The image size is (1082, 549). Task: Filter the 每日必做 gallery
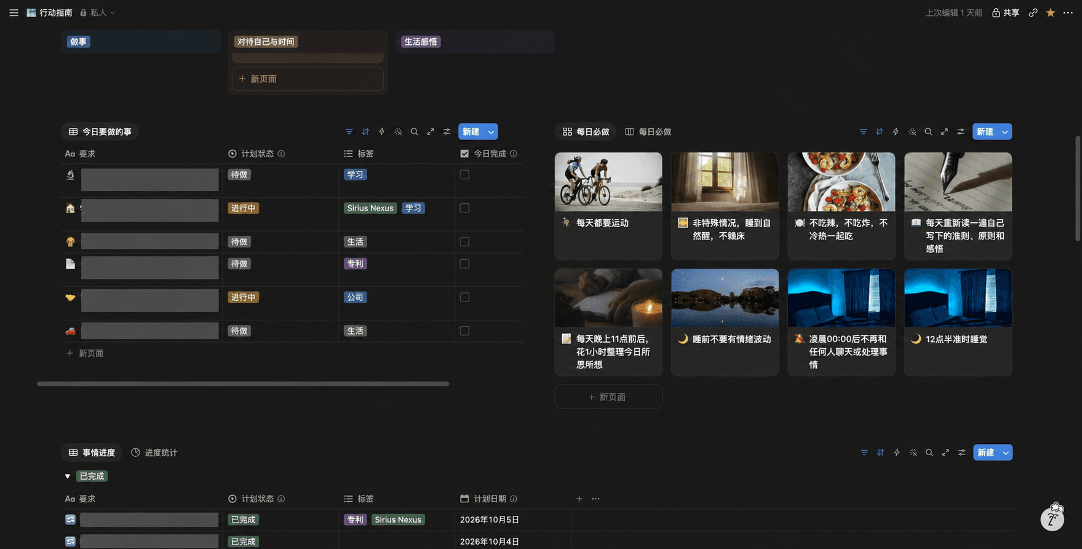[863, 131]
